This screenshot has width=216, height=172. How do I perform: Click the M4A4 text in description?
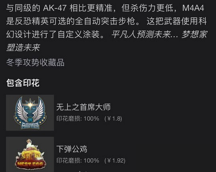[193, 8]
